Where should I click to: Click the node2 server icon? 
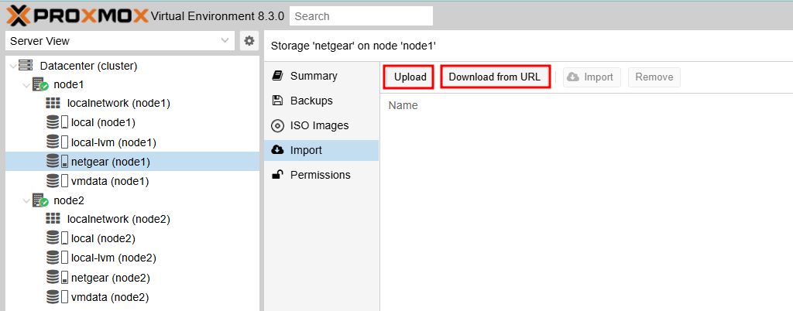(x=40, y=200)
